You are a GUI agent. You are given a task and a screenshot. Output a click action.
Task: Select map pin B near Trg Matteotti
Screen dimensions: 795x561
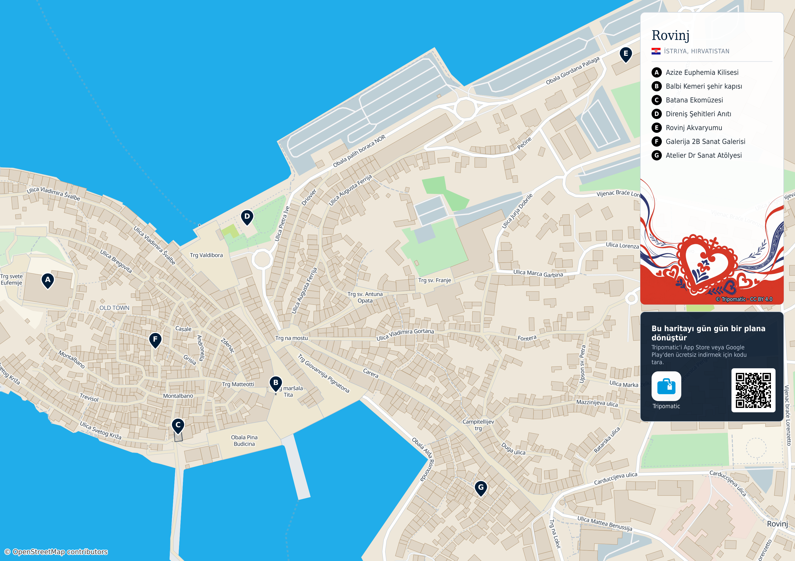276,384
